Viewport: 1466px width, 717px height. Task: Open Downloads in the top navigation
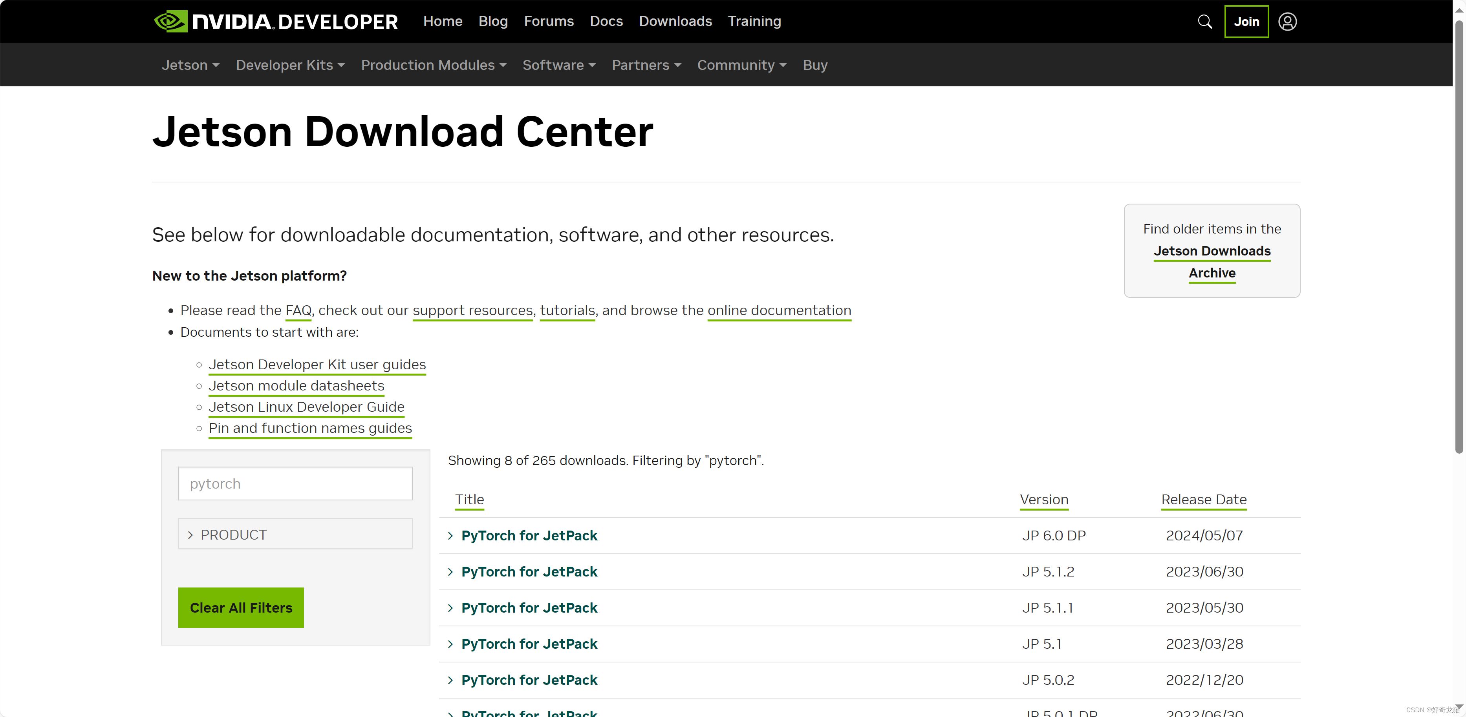tap(675, 21)
